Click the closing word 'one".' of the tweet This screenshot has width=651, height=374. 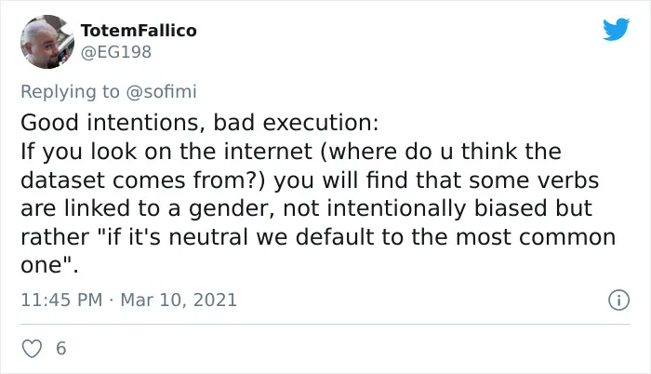point(49,265)
